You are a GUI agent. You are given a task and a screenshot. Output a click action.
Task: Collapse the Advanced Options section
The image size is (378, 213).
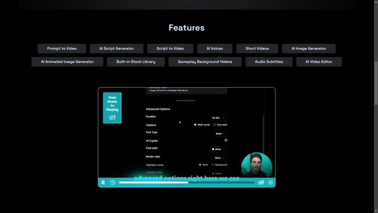click(x=186, y=100)
